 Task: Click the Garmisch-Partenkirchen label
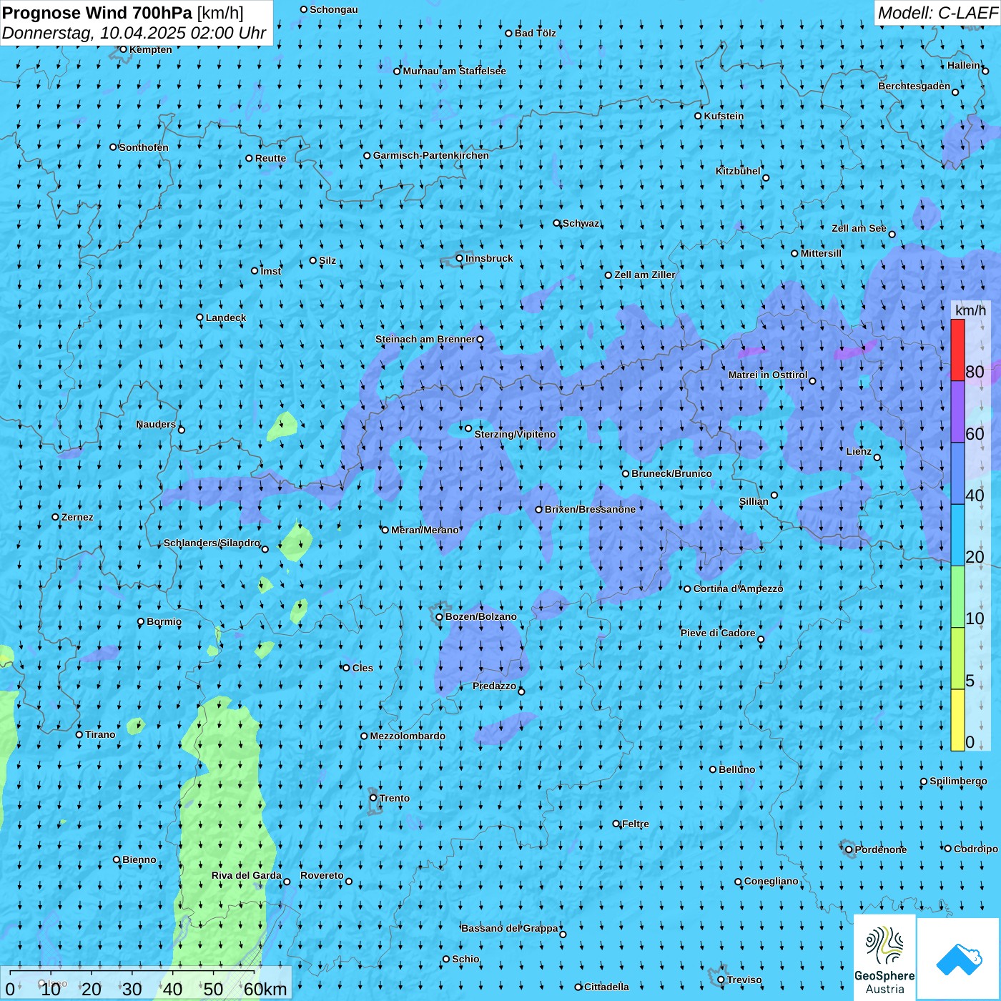(x=431, y=155)
